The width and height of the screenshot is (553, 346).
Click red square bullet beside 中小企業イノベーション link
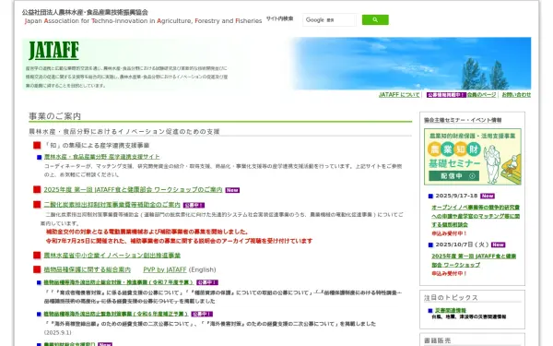(x=37, y=256)
